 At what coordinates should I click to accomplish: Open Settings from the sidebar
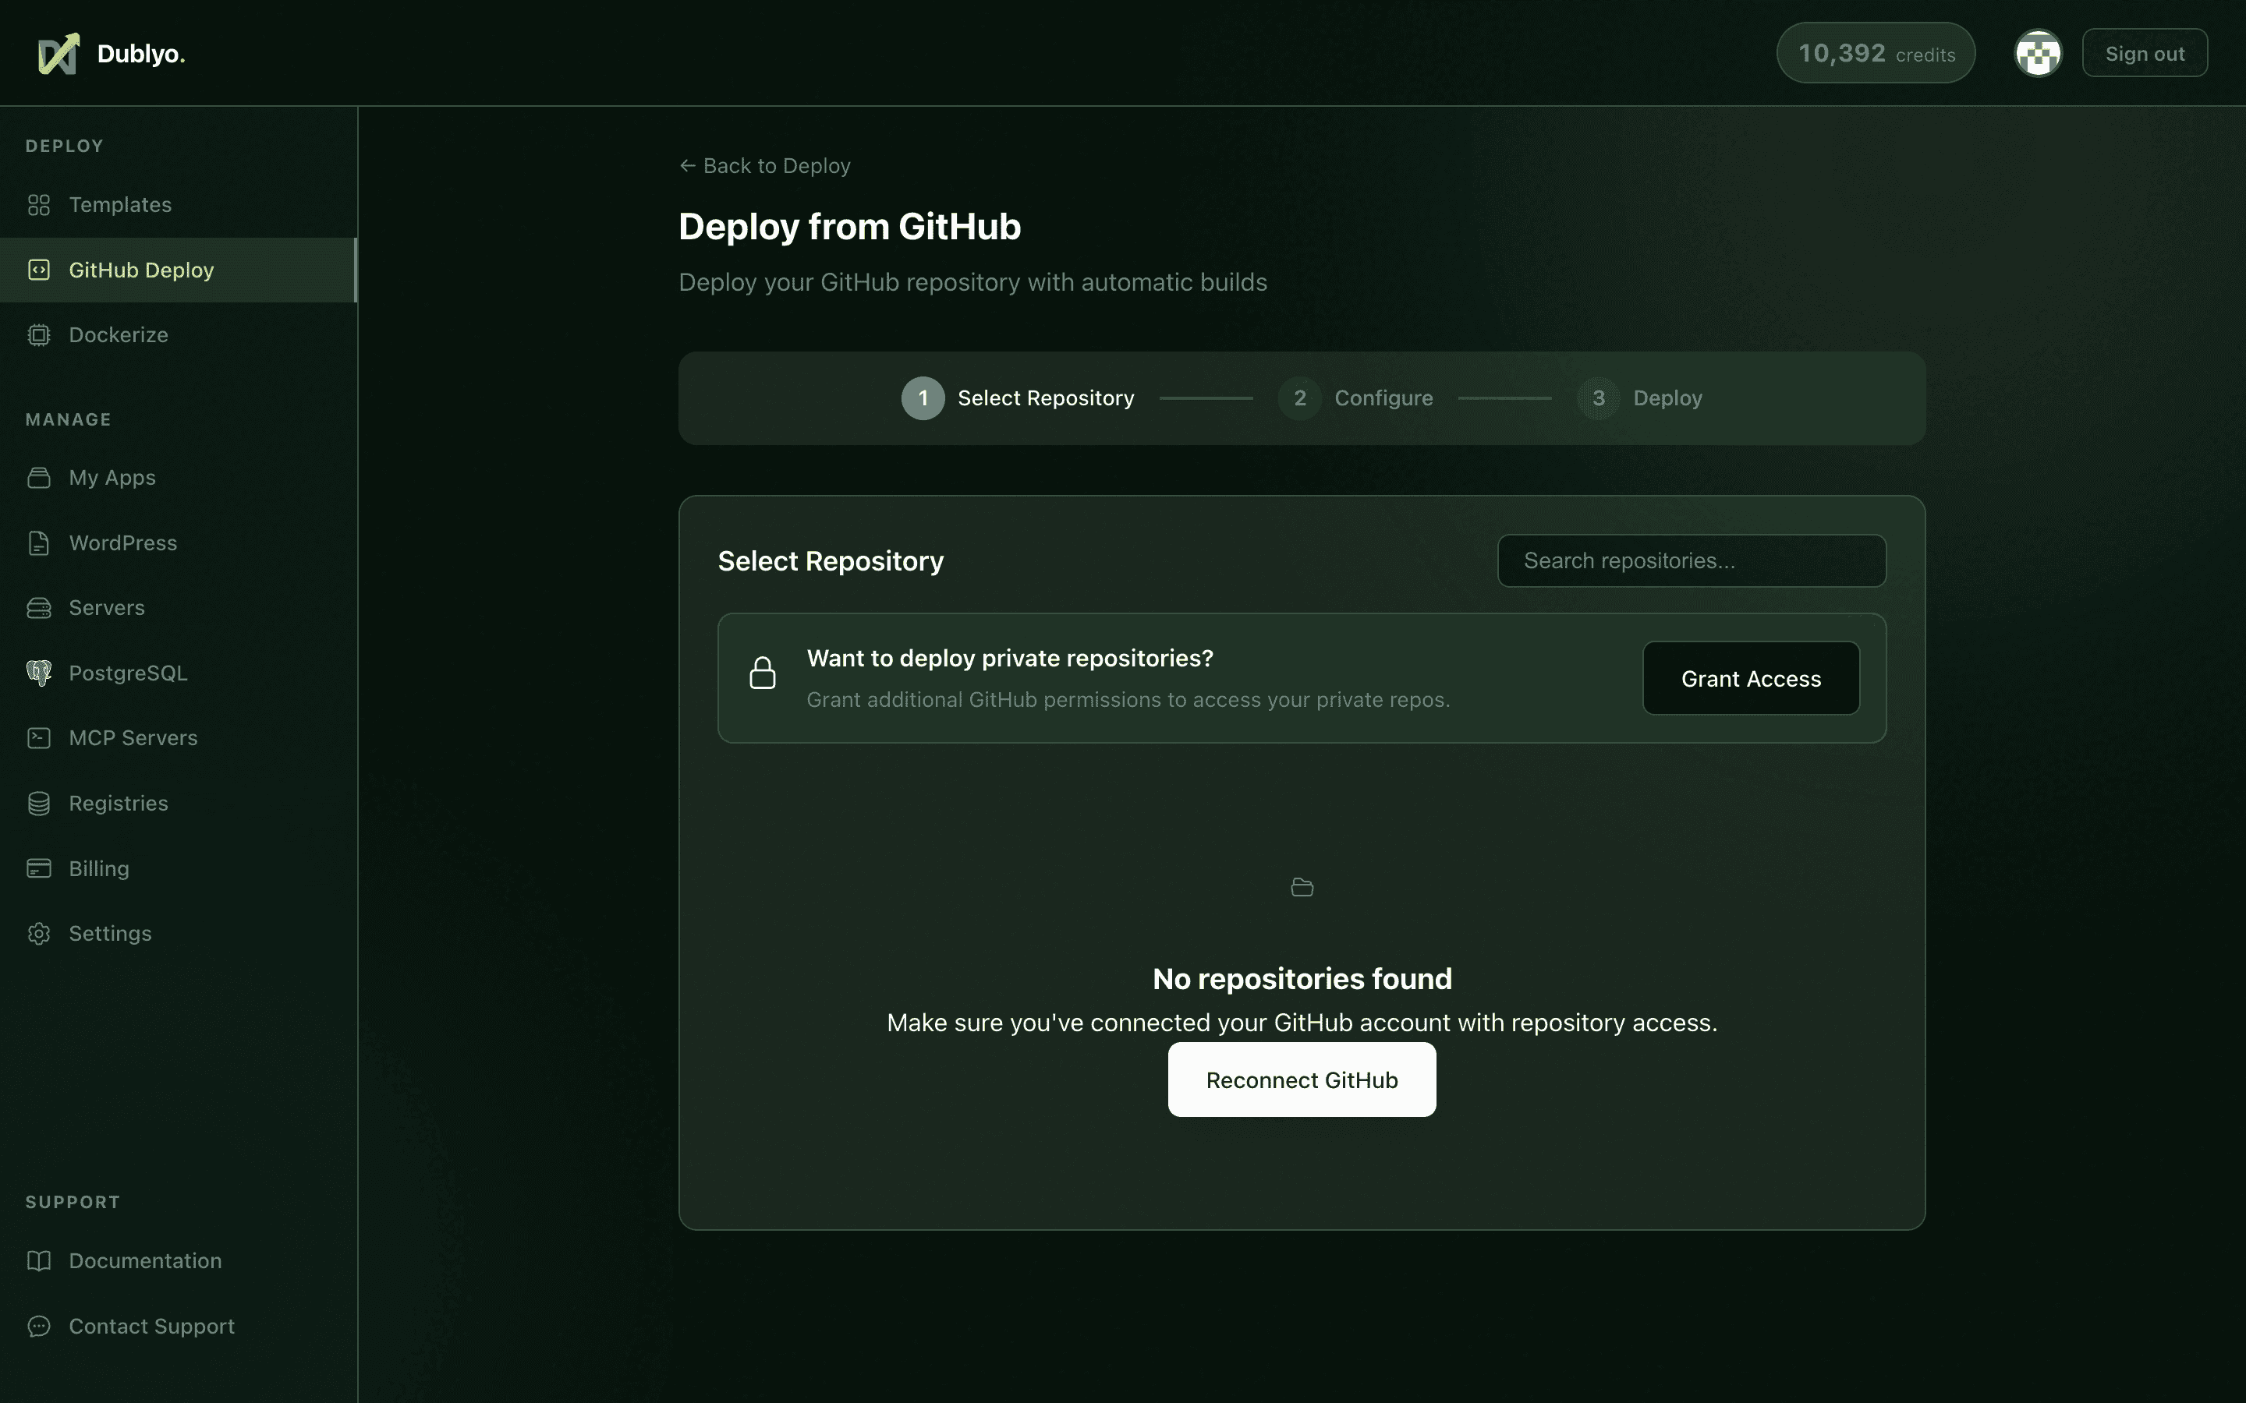pos(111,932)
